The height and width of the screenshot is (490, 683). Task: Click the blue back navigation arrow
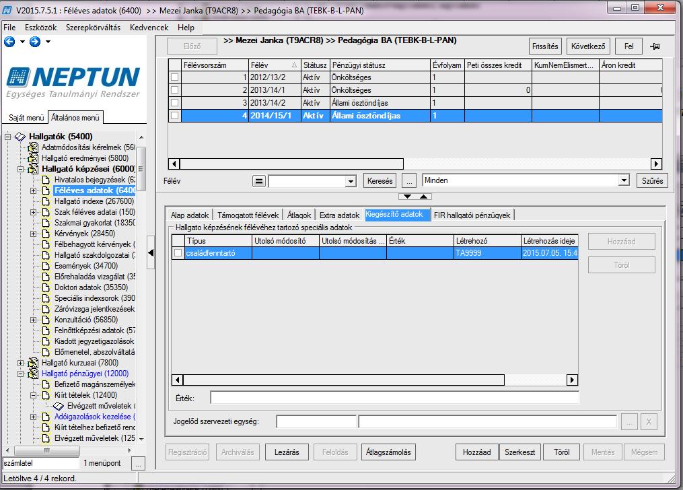(9, 42)
